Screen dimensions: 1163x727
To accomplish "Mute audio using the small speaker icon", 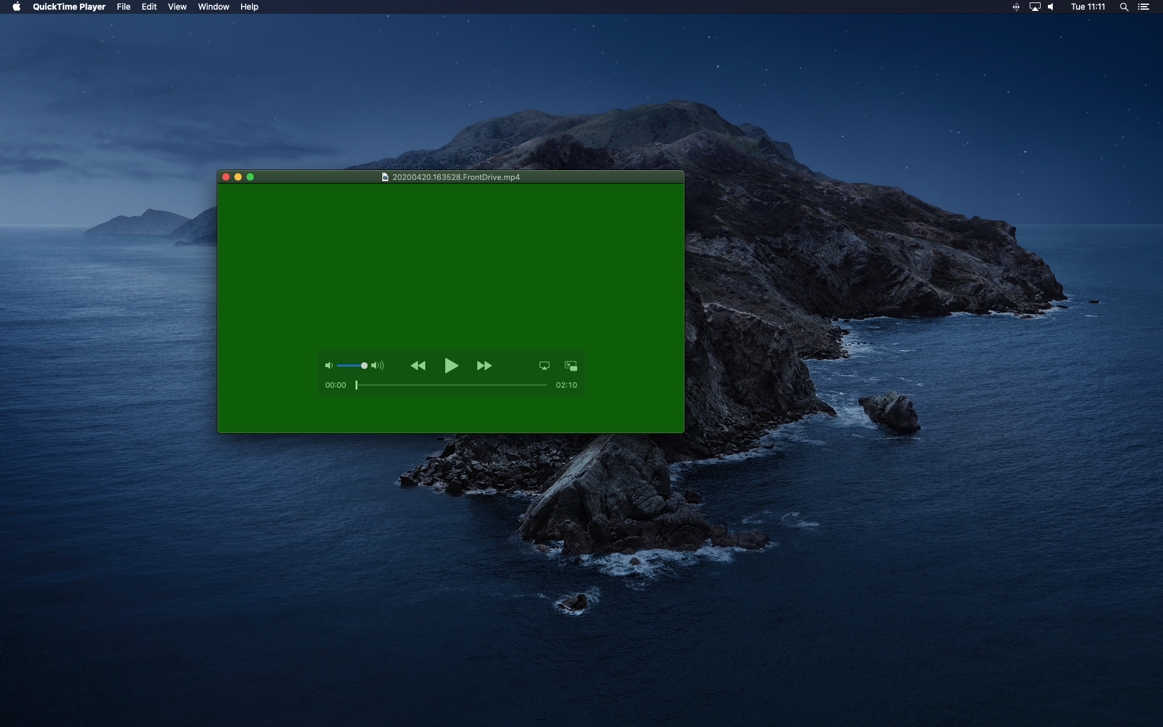I will (x=328, y=365).
